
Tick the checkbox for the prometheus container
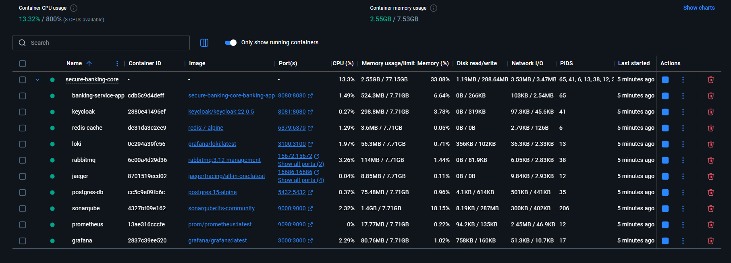click(23, 225)
